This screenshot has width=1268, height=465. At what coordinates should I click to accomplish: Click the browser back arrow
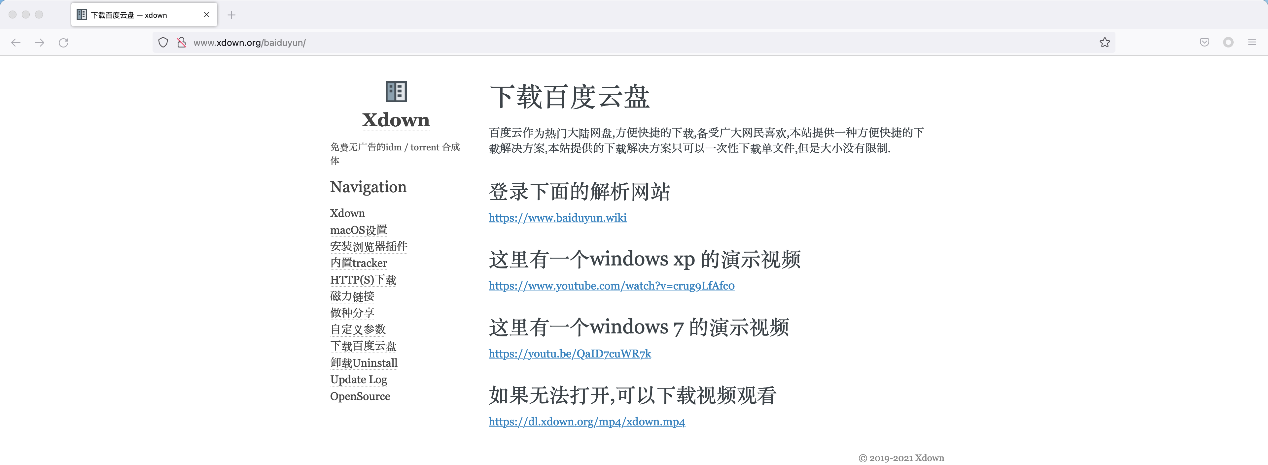16,43
